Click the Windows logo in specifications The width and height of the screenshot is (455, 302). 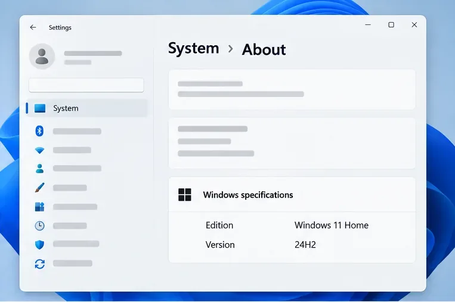[x=185, y=194]
